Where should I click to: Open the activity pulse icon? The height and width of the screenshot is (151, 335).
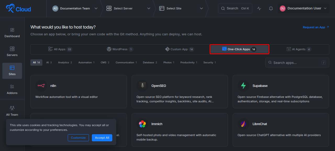point(259,8)
